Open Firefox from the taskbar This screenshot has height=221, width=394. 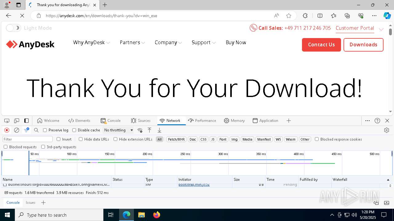[157, 215]
